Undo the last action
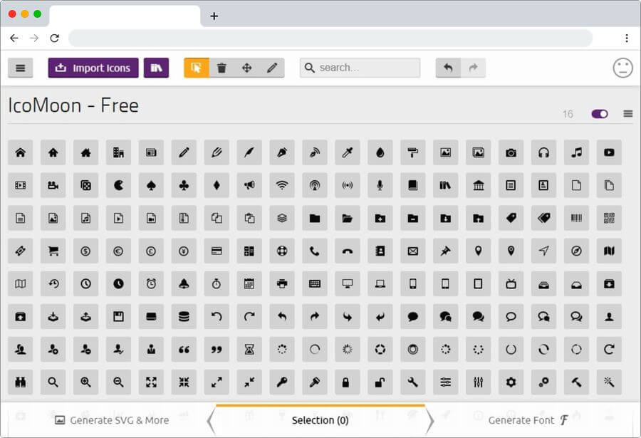This screenshot has height=438, width=641. [448, 68]
